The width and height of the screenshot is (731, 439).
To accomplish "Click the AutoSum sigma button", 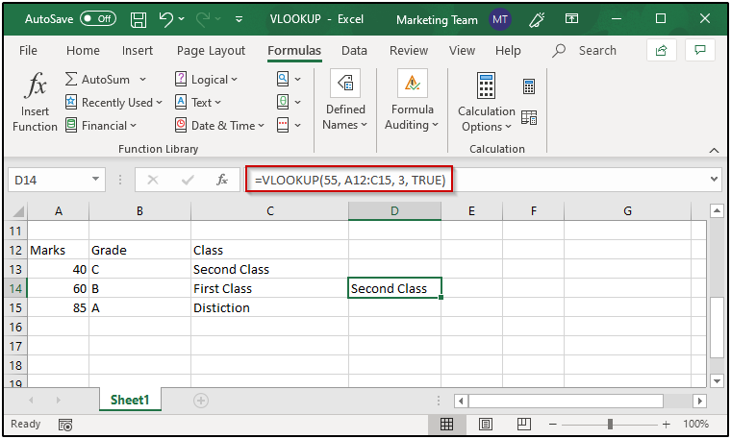I will (97, 79).
